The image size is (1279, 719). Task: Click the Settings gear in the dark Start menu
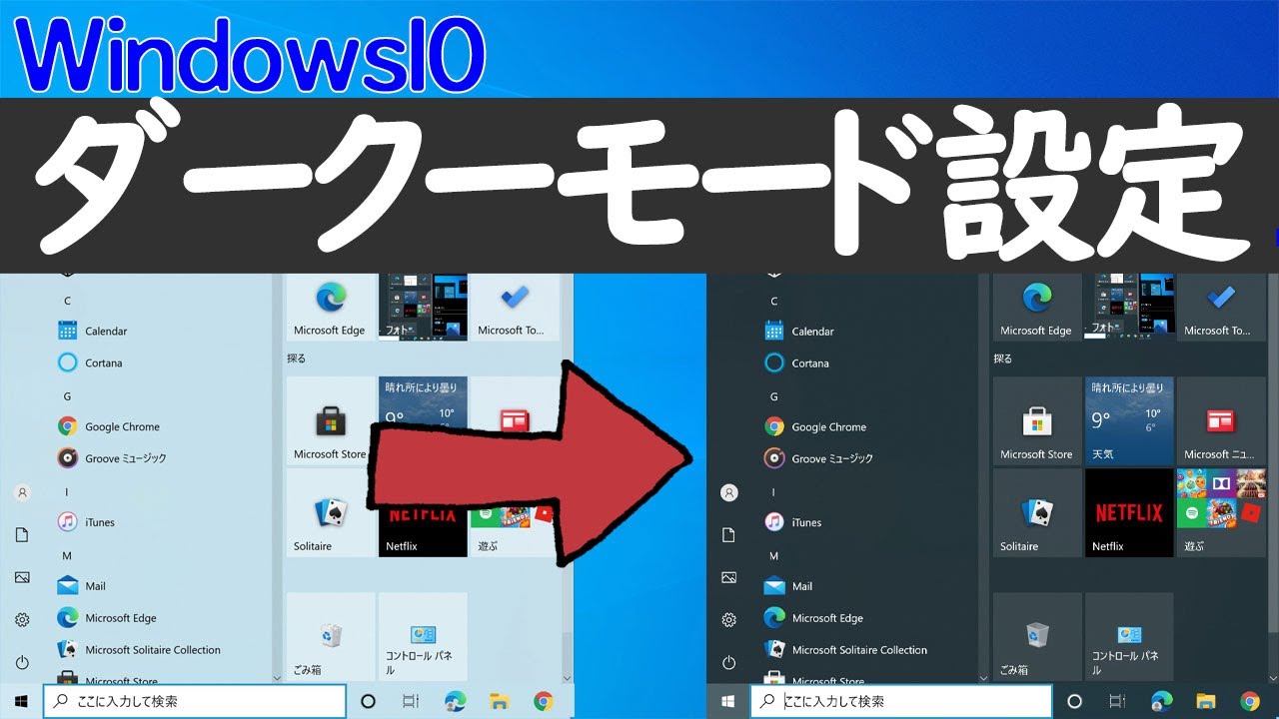point(729,620)
